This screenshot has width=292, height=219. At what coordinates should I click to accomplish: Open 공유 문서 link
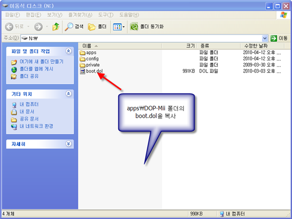[29, 119]
